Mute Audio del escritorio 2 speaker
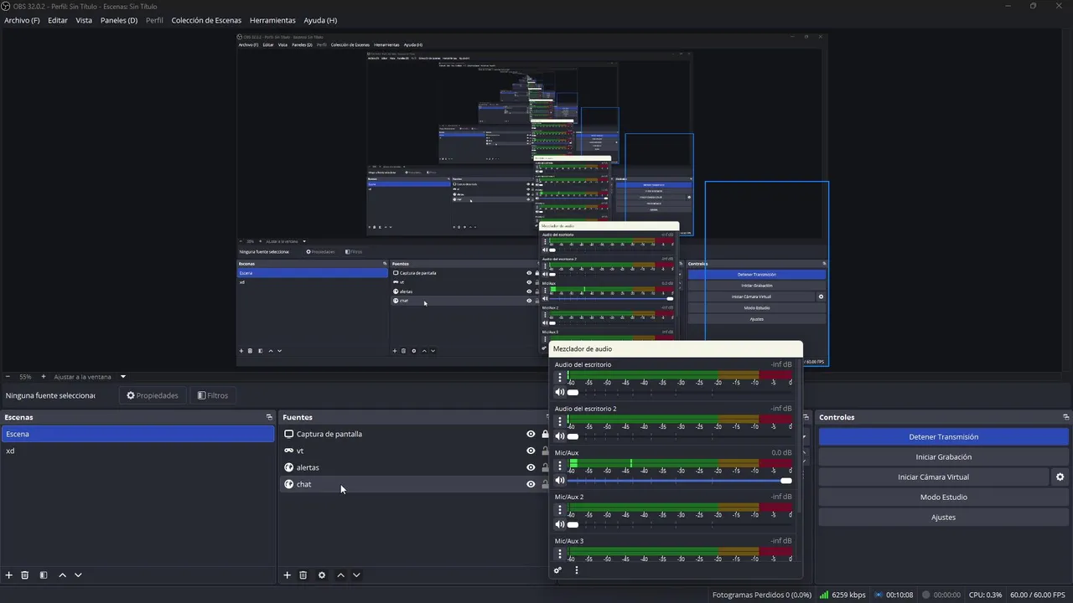1073x603 pixels. 559,436
